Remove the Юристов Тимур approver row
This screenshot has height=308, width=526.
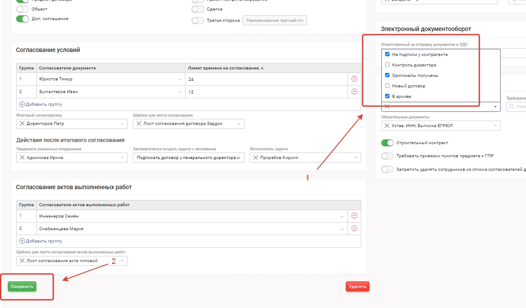pos(354,79)
